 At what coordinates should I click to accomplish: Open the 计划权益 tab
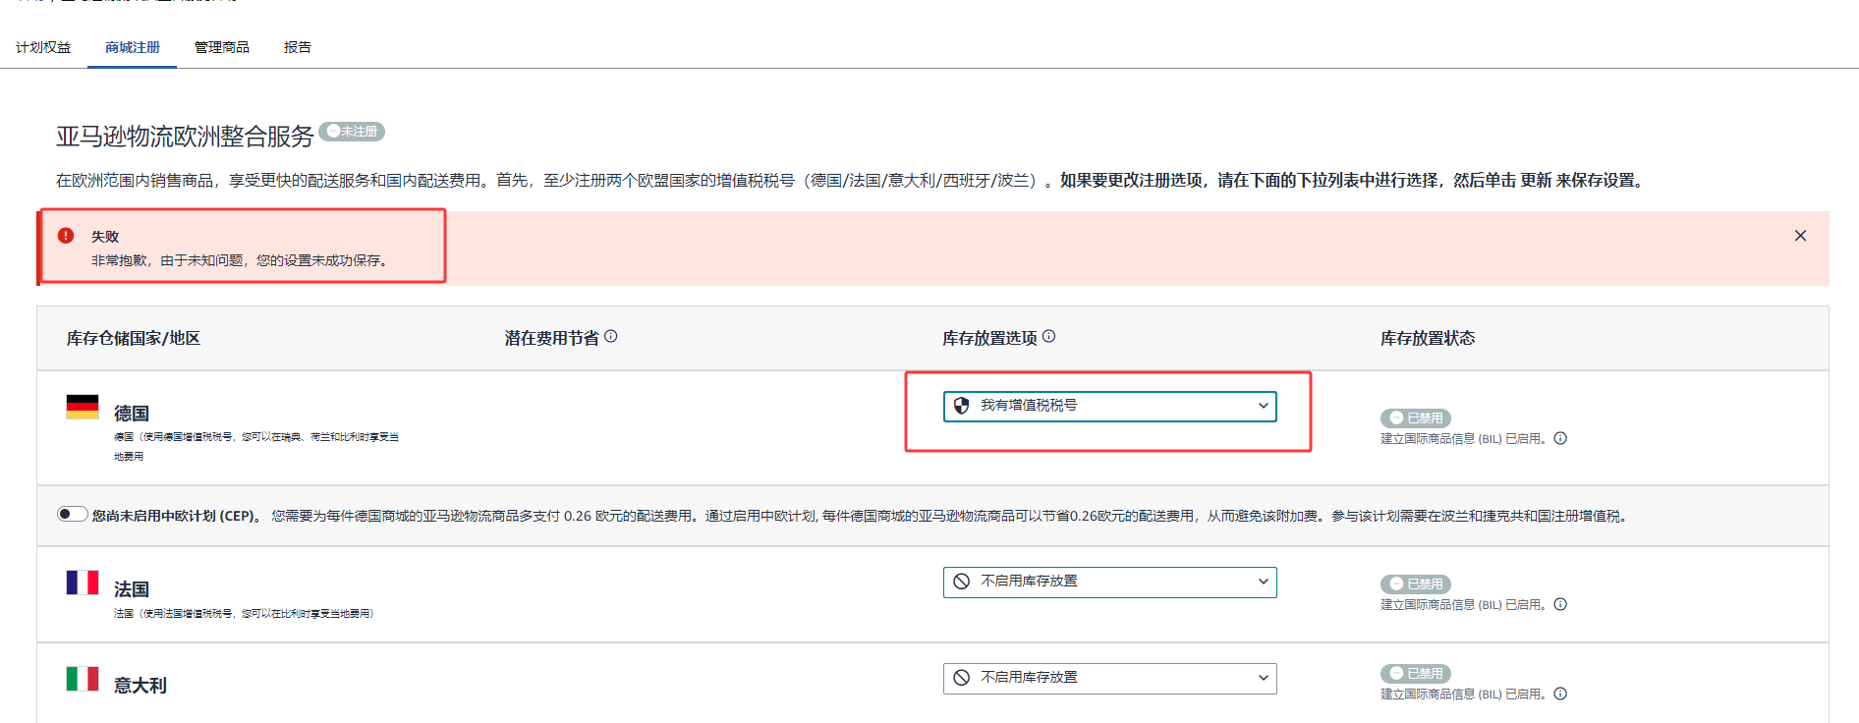point(43,47)
